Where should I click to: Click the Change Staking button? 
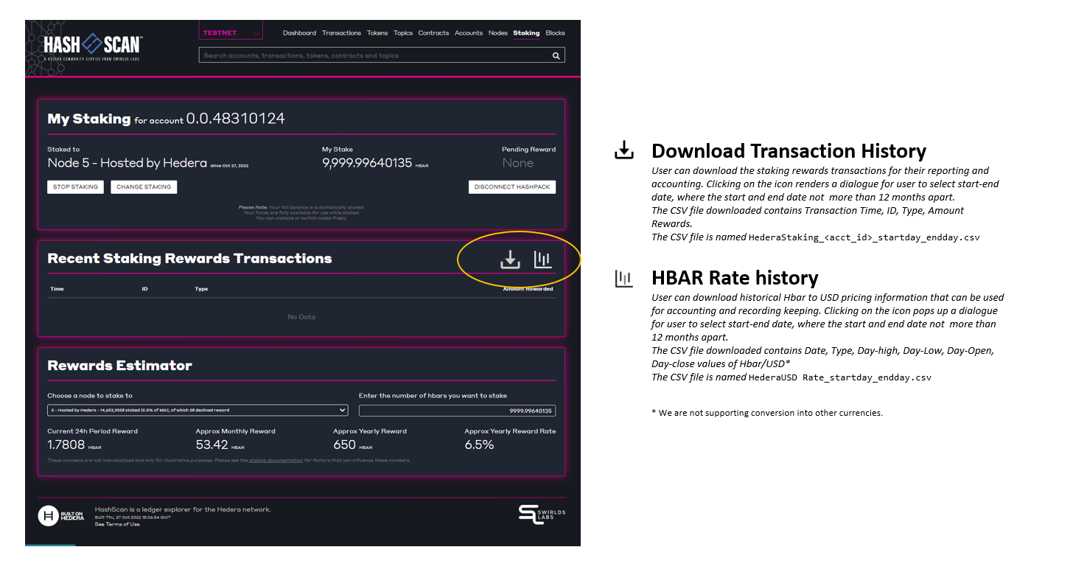point(144,187)
